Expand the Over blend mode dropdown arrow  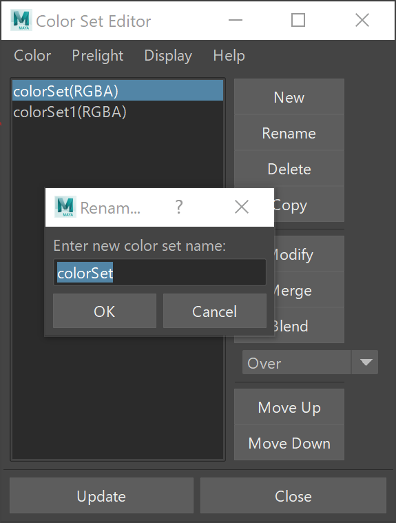point(366,362)
